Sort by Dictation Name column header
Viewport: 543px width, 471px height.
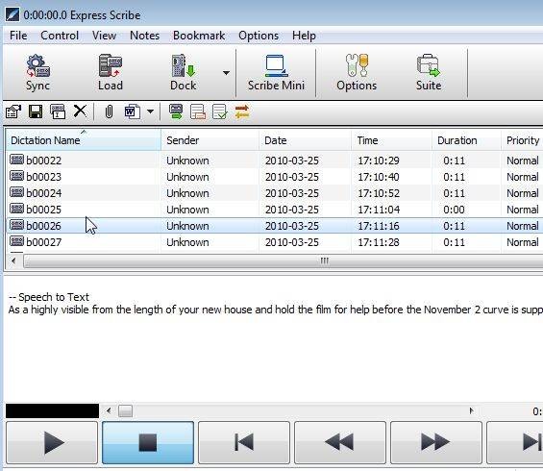pos(83,140)
